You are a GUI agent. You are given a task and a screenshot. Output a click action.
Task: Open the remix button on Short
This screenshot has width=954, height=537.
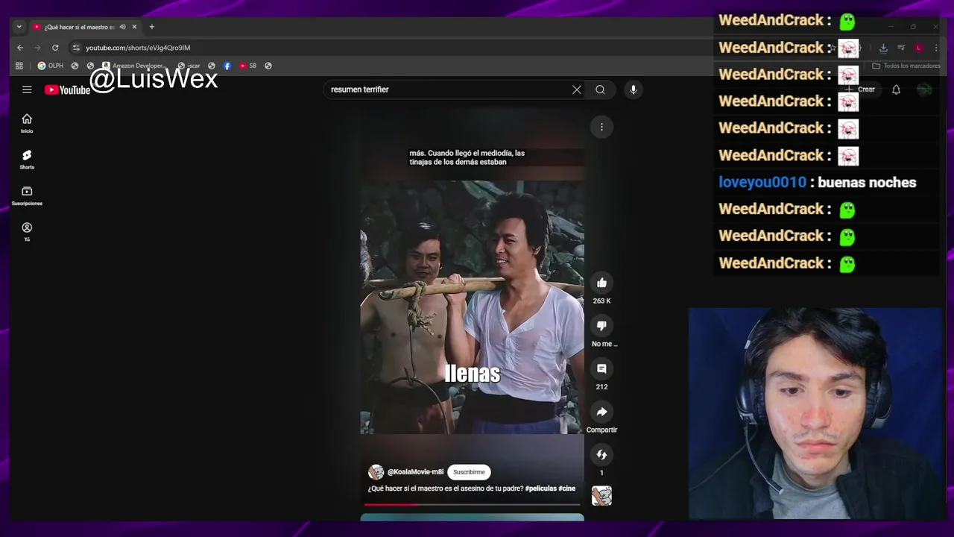pos(601,454)
